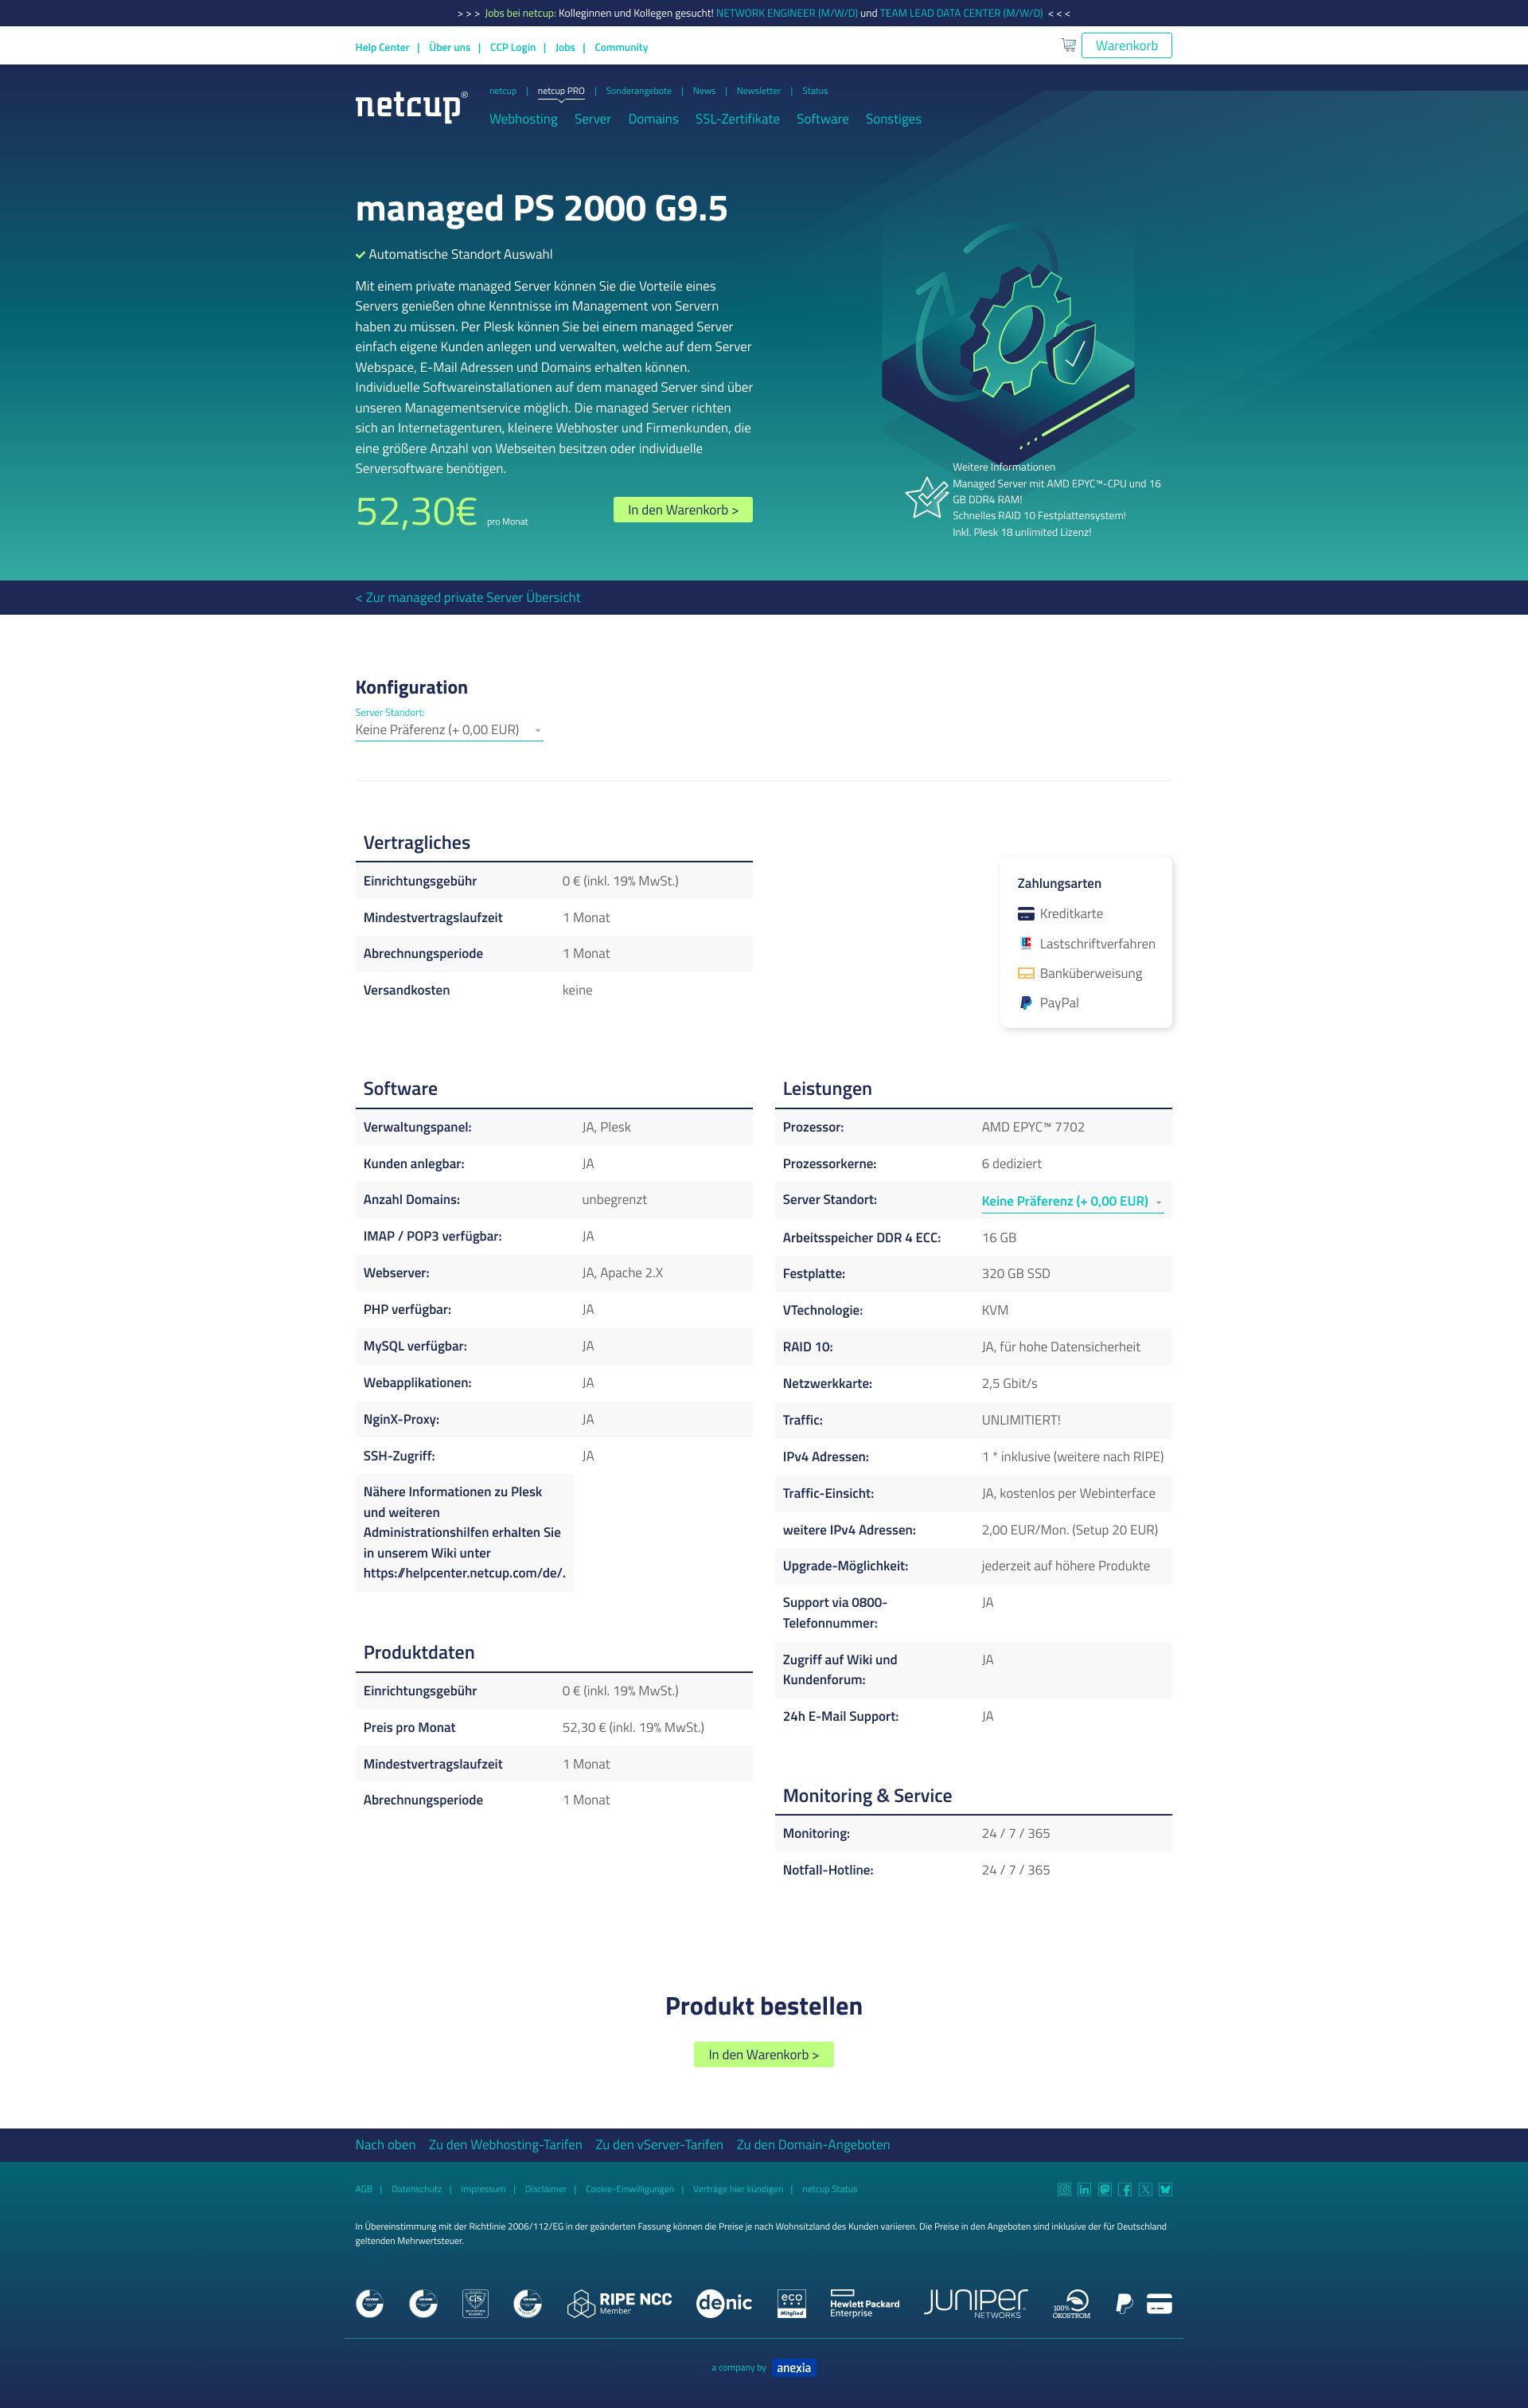Open the Server menu
Screen dimensions: 1528x2408
(593, 119)
